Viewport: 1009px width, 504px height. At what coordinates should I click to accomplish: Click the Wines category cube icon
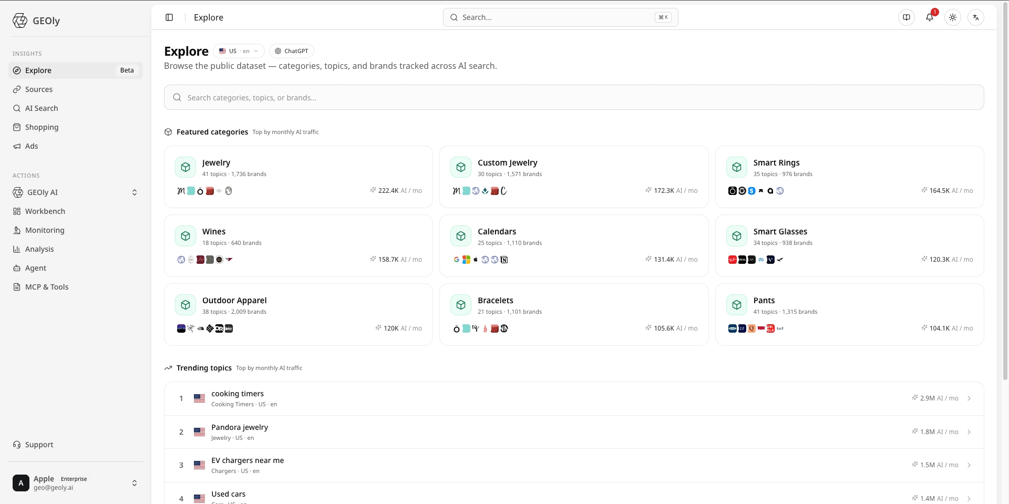tap(186, 236)
